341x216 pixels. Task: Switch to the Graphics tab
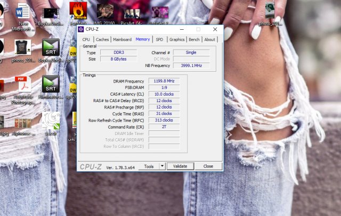coord(177,39)
